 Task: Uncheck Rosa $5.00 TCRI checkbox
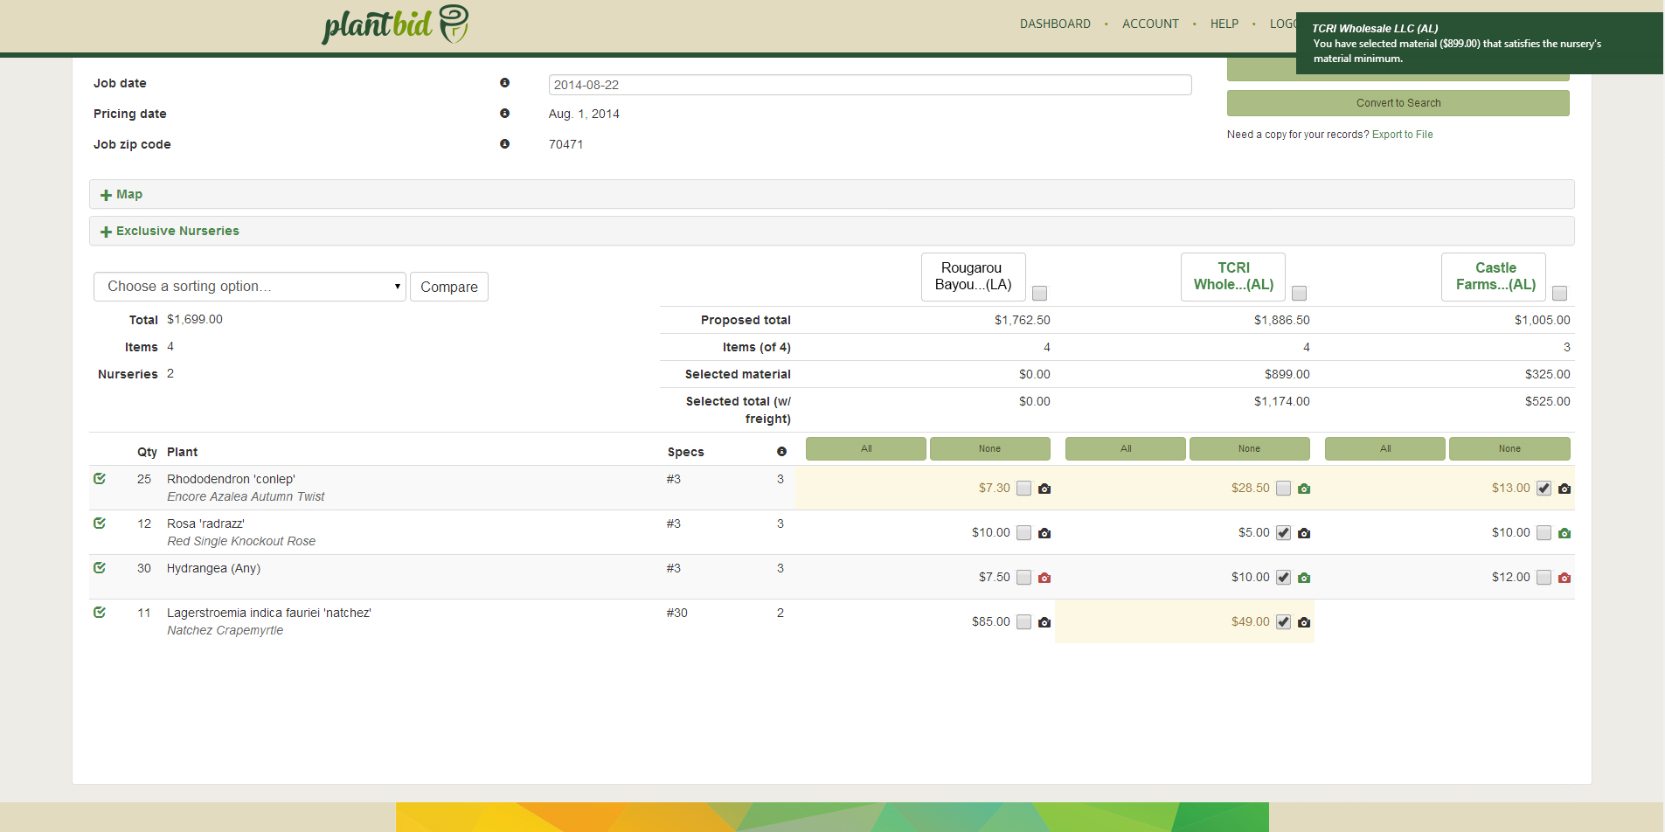point(1283,533)
